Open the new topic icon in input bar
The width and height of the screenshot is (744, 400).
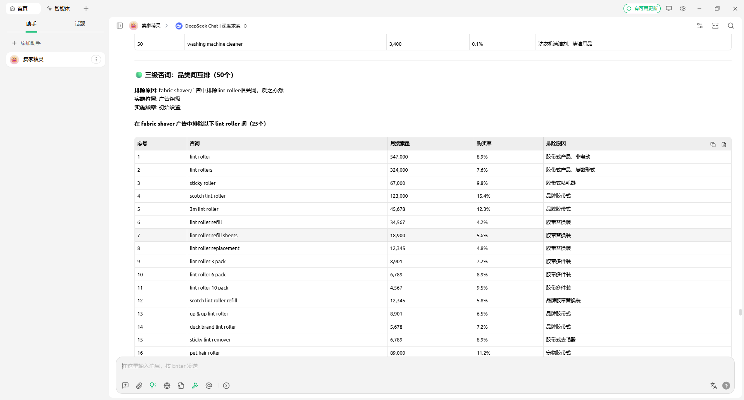pos(125,386)
